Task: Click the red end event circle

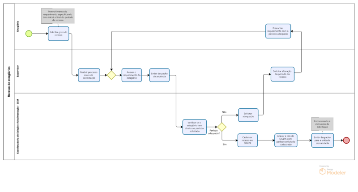Action: coord(346,140)
